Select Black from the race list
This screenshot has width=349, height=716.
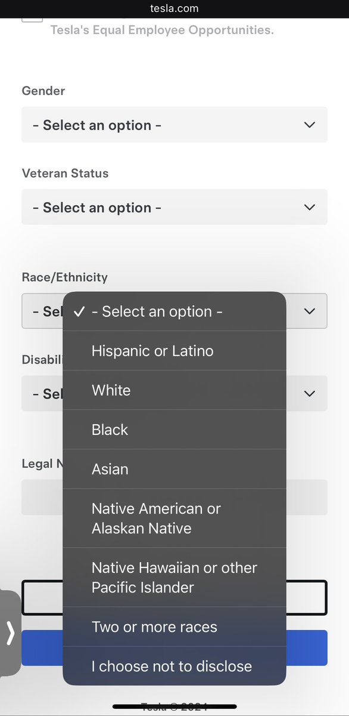click(174, 430)
